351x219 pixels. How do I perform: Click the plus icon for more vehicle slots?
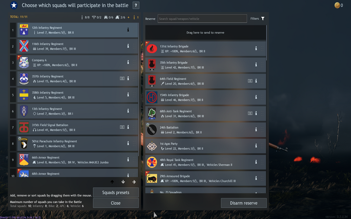click(128, 18)
